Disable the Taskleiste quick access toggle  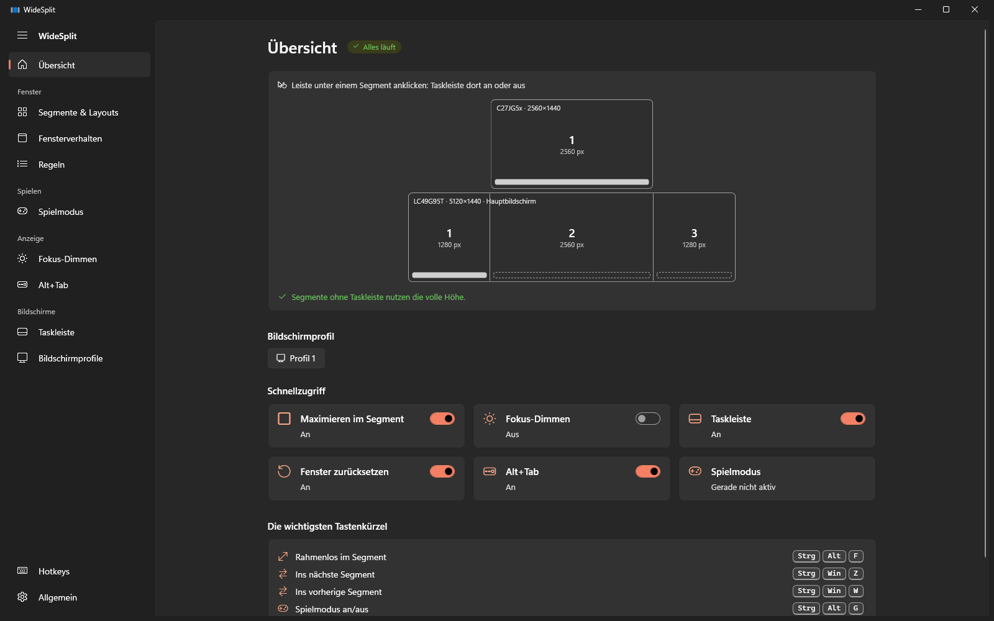(853, 419)
